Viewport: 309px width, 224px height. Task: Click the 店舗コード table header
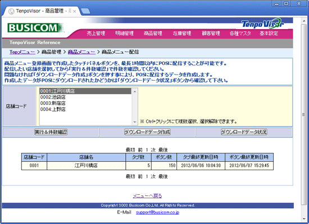click(34, 157)
